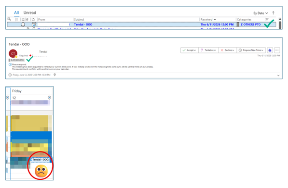Select the Tendai - OOO message row subject
This screenshot has height=188, width=288.
(x=83, y=25)
